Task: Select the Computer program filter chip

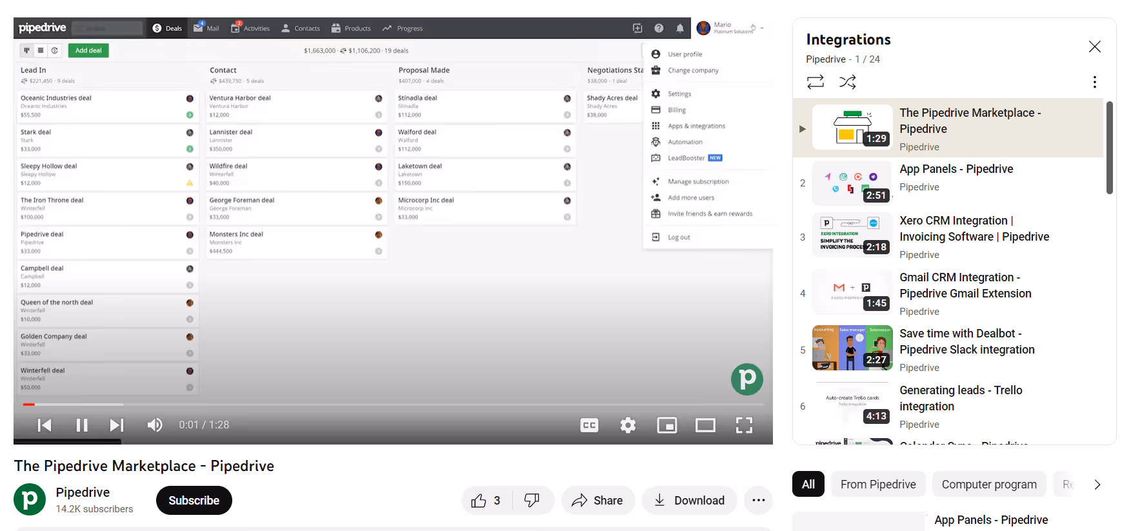Action: click(x=989, y=485)
